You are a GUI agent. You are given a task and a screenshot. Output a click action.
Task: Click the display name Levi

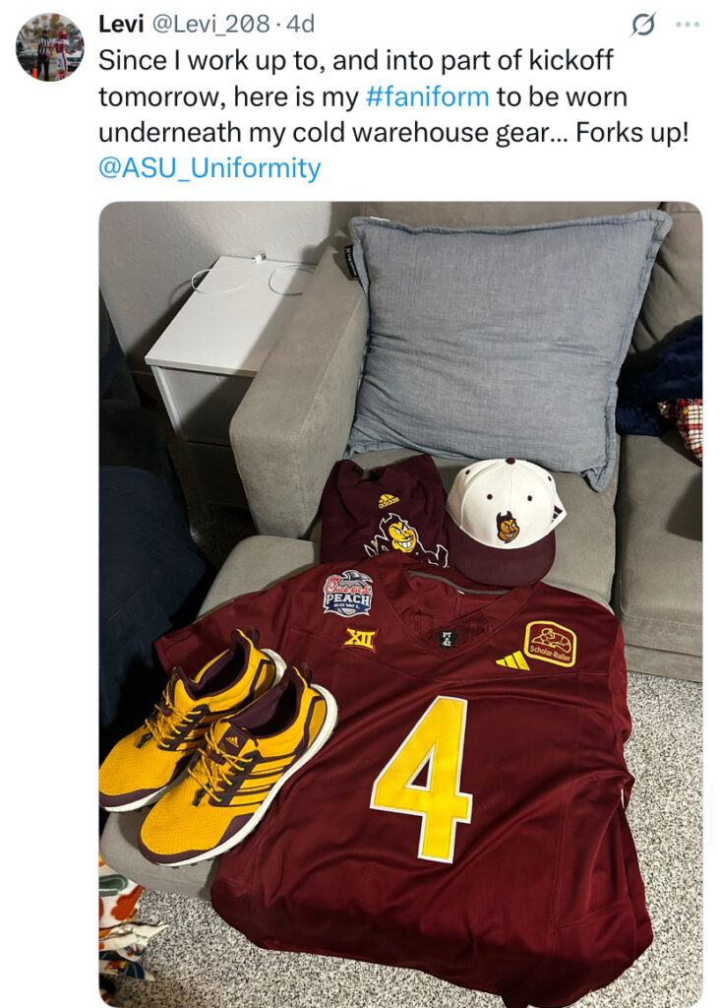(x=121, y=25)
